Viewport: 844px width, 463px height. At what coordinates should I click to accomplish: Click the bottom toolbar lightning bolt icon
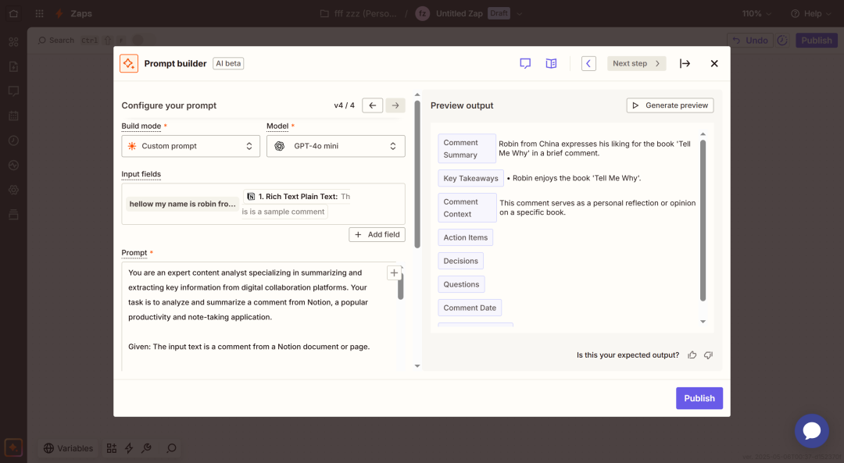129,448
